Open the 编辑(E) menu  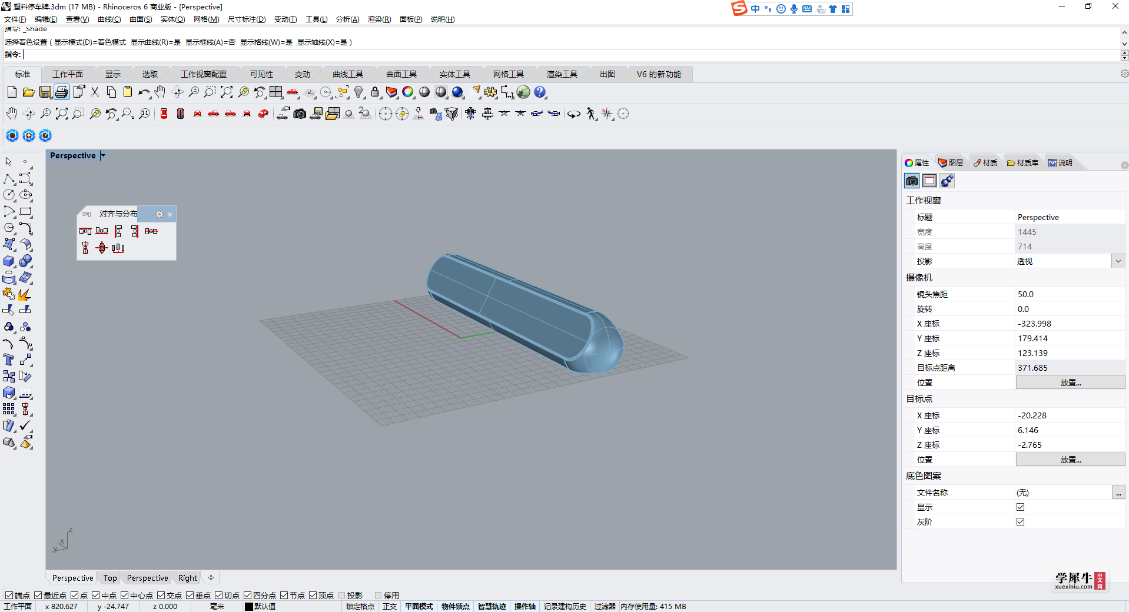coord(46,19)
